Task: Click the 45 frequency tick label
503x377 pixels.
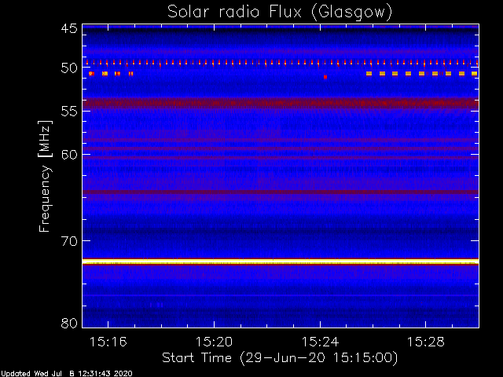Action: click(x=69, y=28)
